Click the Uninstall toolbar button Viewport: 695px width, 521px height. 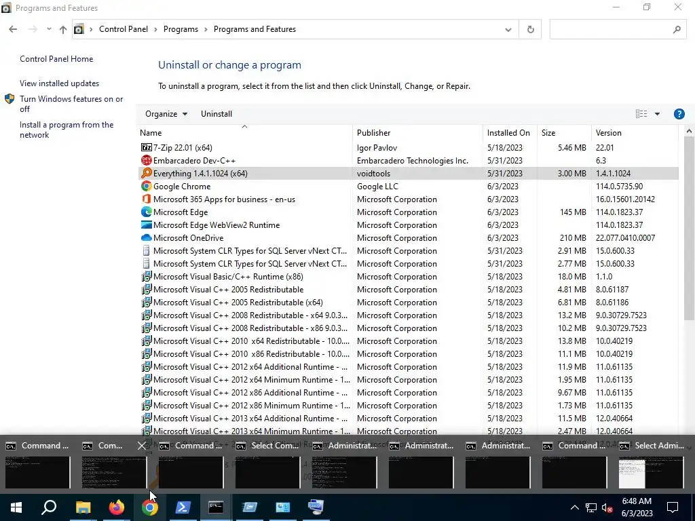(x=217, y=114)
